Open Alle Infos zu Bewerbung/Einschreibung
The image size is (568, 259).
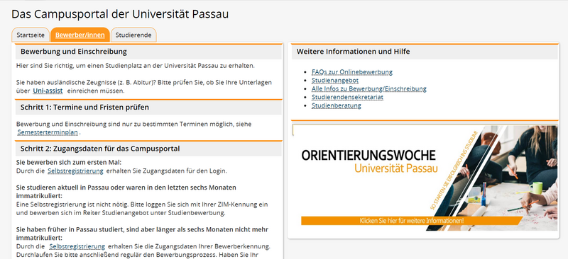368,88
